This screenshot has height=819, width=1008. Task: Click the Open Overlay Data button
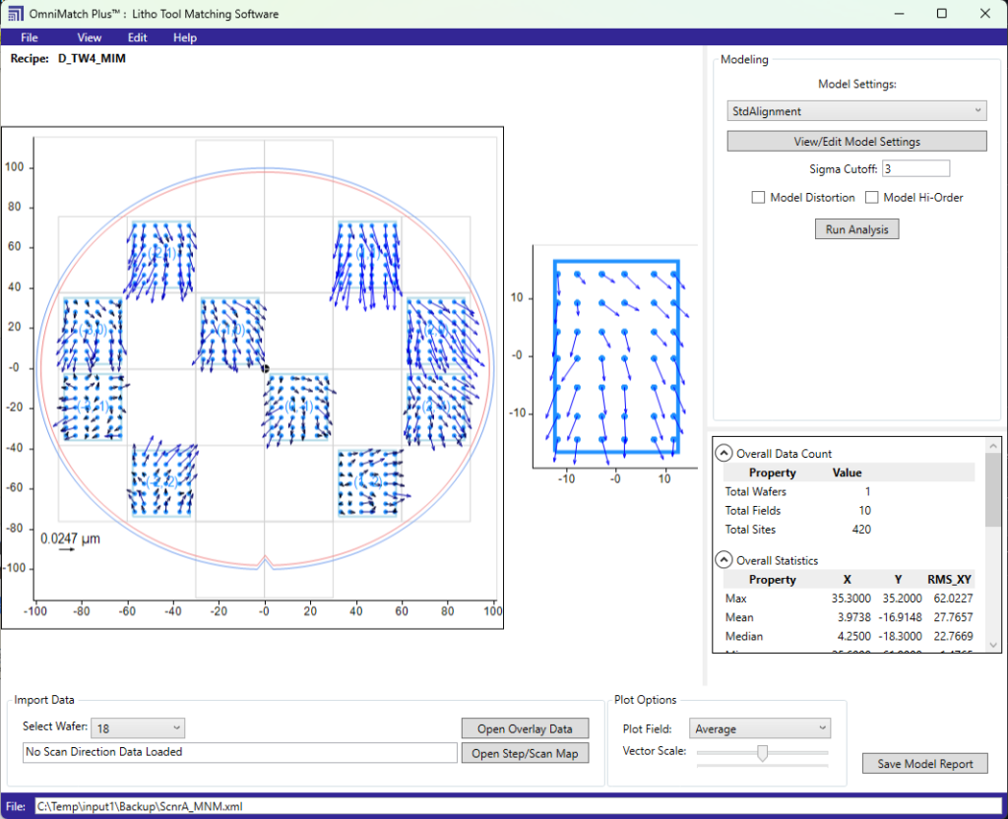click(525, 728)
